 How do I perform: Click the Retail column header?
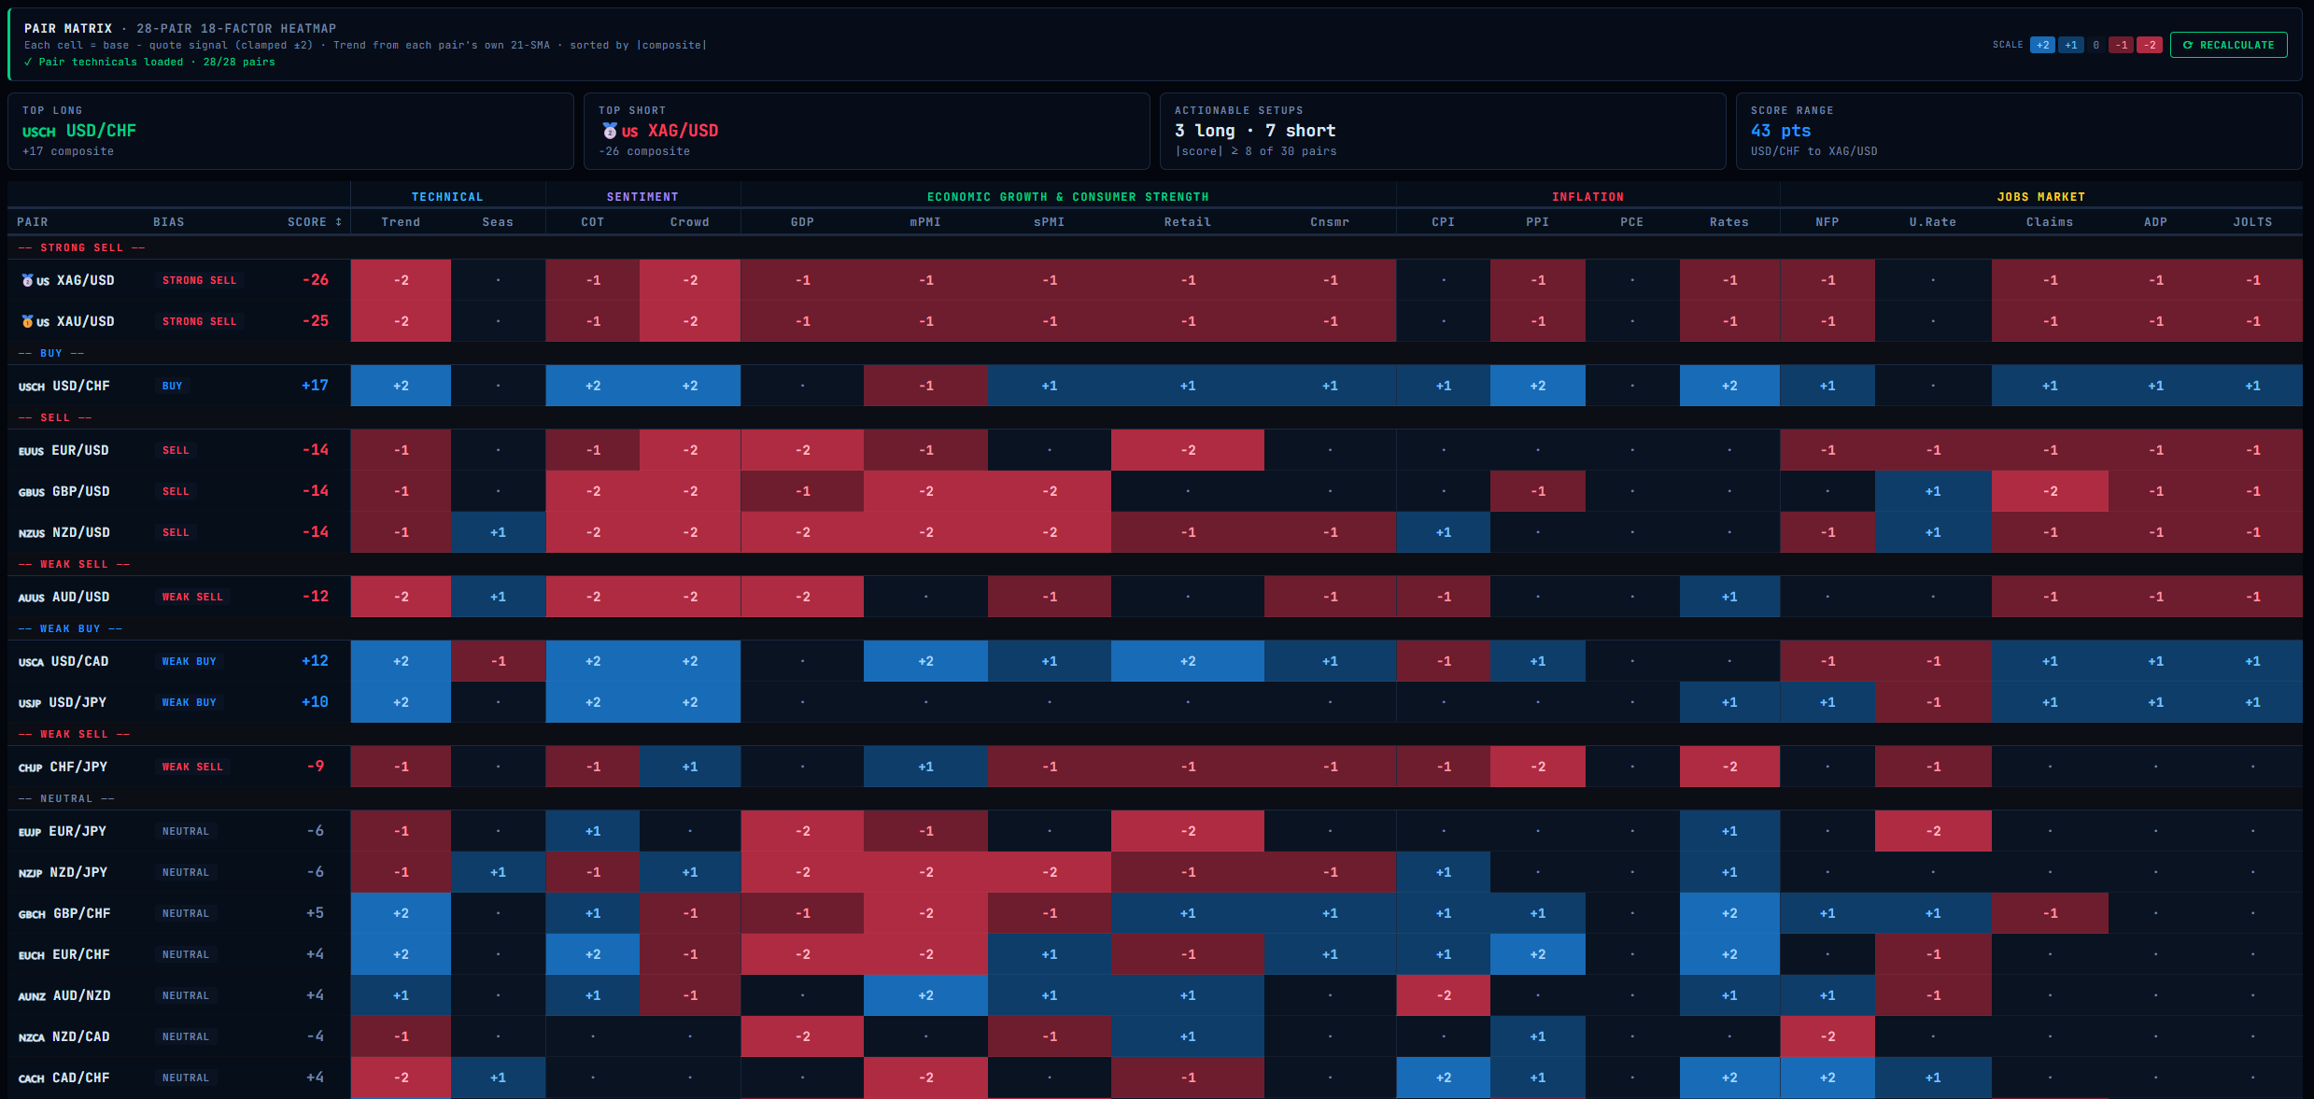[x=1188, y=222]
